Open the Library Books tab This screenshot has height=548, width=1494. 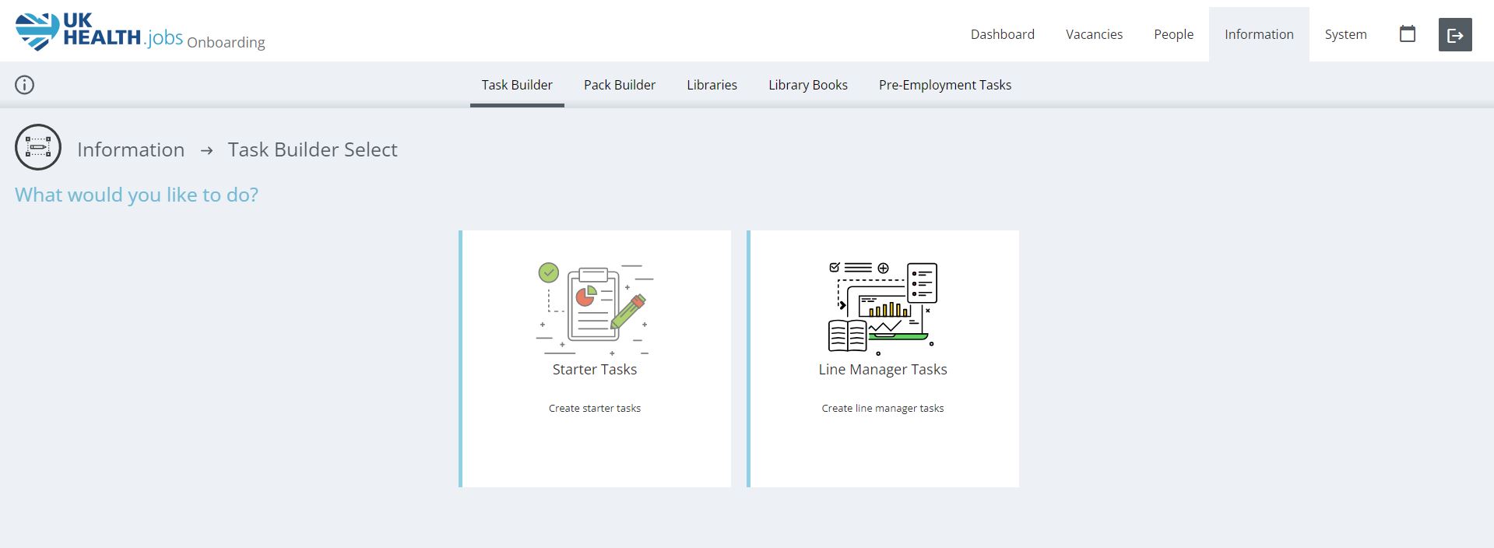807,85
